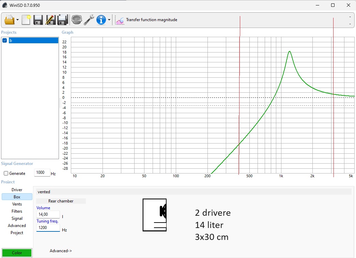356x258 pixels.
Task: Switch to the Vents tab
Action: [x=17, y=204]
